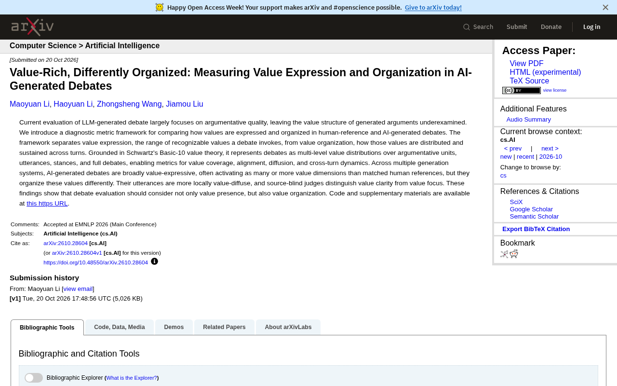
Task: Open author Maoyuan Li's page
Action: tap(29, 104)
